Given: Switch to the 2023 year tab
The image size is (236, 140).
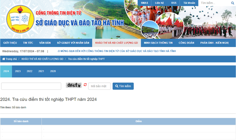Looking at the screenshot, I should [x=18, y=71].
